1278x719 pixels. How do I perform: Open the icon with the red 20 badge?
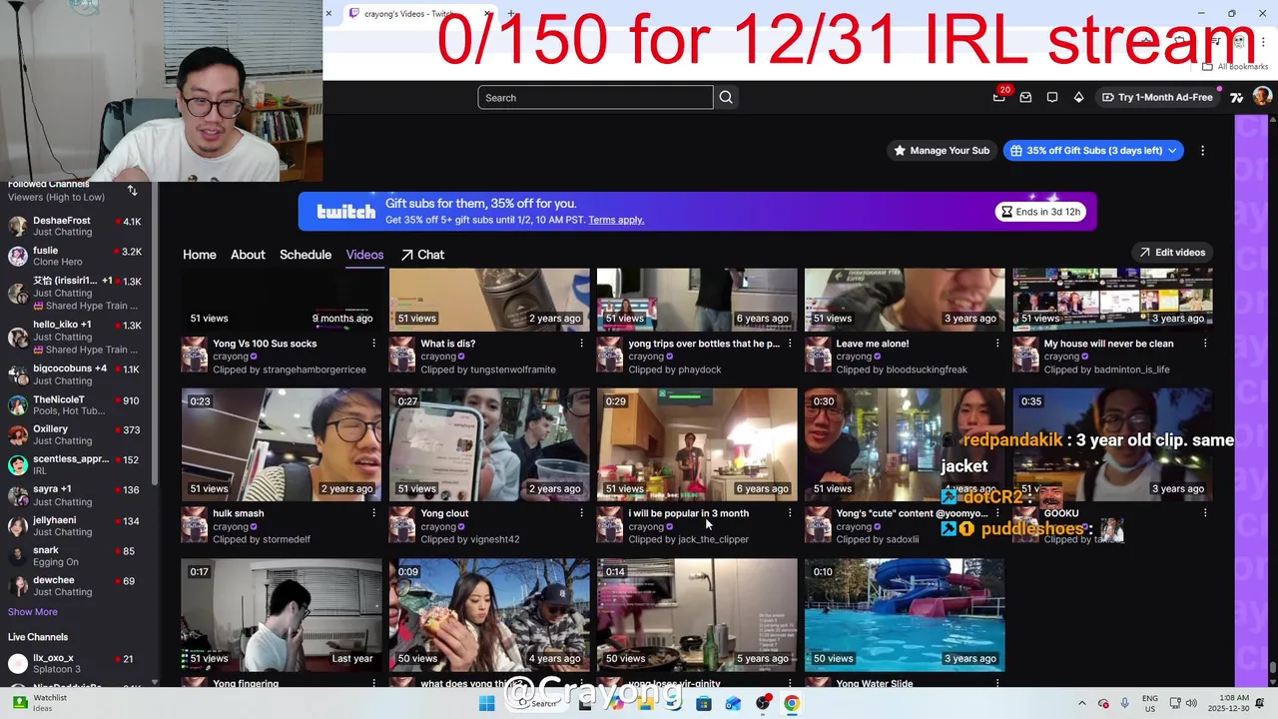(1000, 96)
